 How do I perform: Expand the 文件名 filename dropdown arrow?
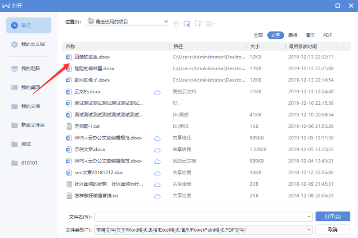pos(309,216)
